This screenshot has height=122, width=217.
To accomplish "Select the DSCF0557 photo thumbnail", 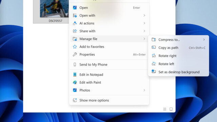I will pos(54,8).
